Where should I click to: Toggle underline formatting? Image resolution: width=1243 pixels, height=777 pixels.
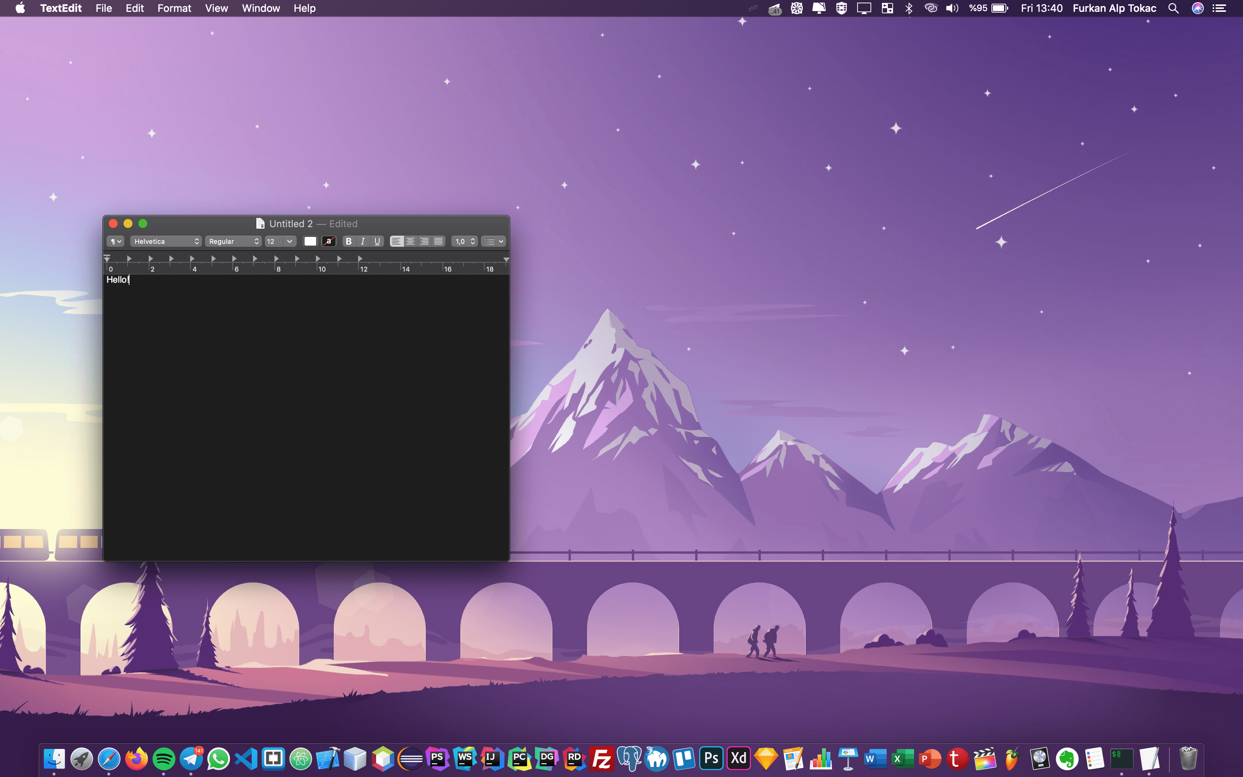377,242
